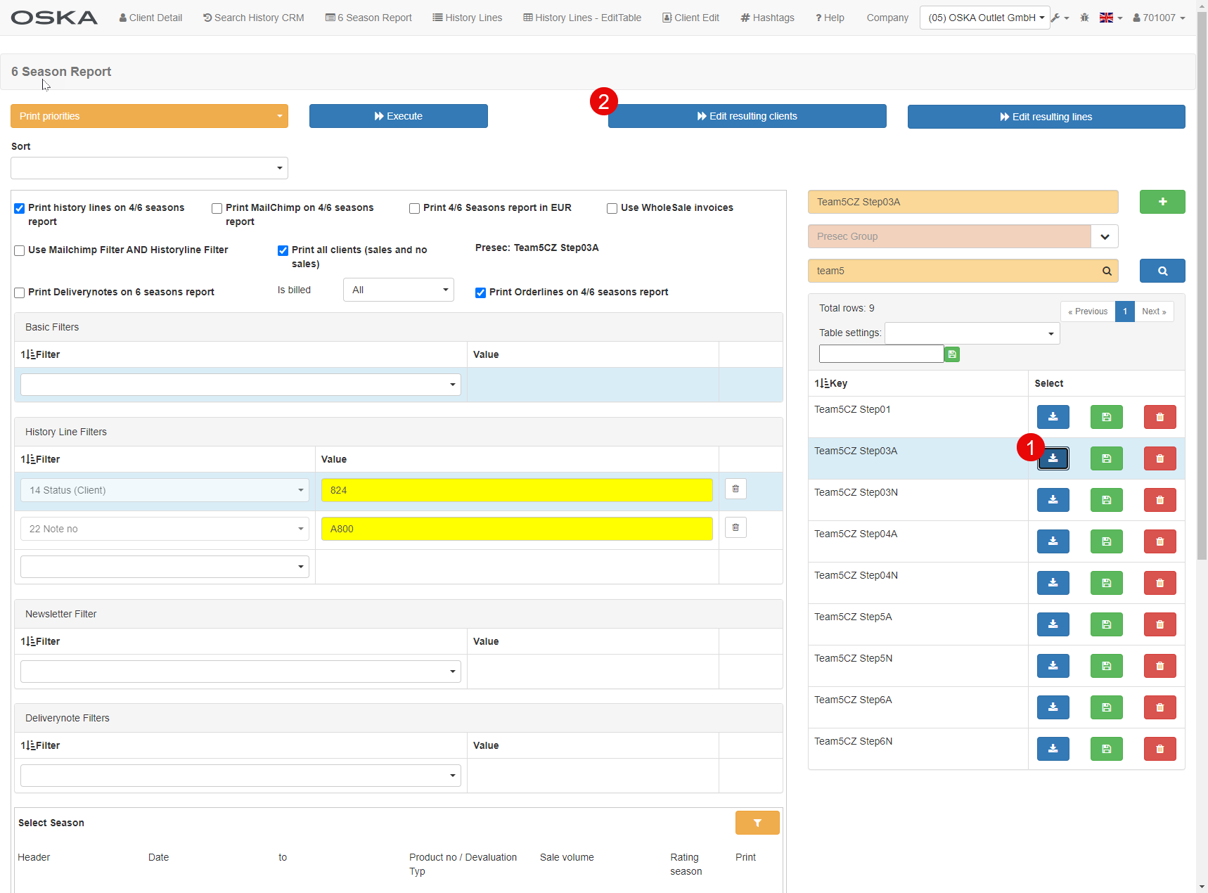
Task: Load the Team5CZ Step01 preselection
Action: pos(1053,417)
